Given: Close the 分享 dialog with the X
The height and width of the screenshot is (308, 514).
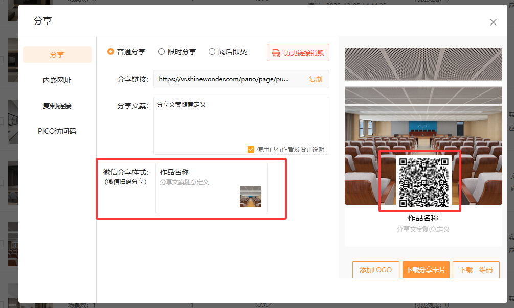Looking at the screenshot, I should coord(493,22).
